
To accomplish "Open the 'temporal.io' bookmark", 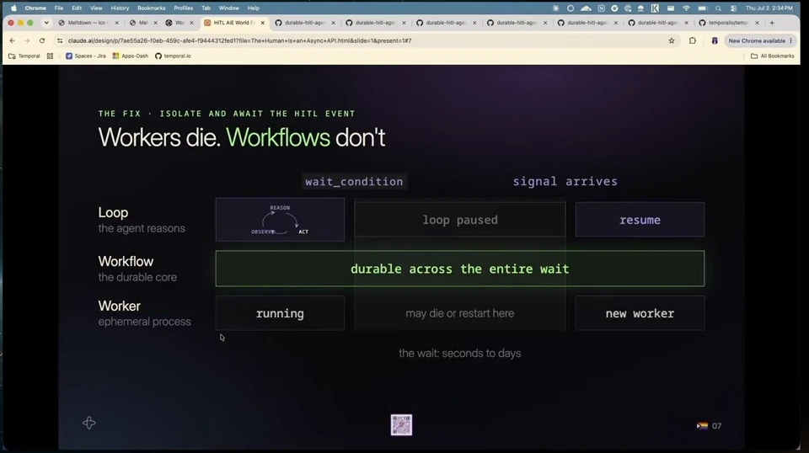I will (x=173, y=56).
